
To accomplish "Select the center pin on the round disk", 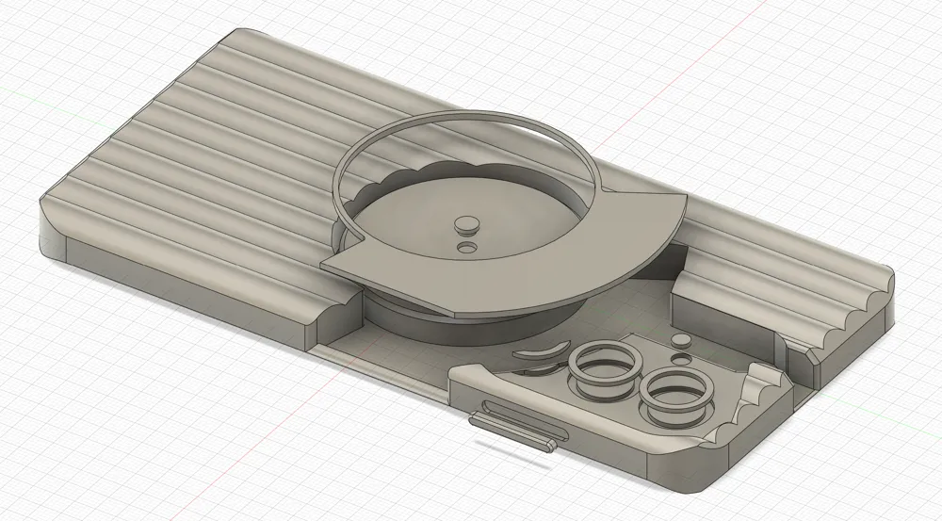I will click(x=465, y=225).
